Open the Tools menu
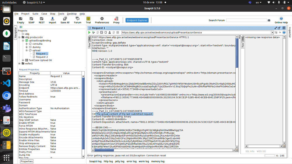 coord(61,14)
